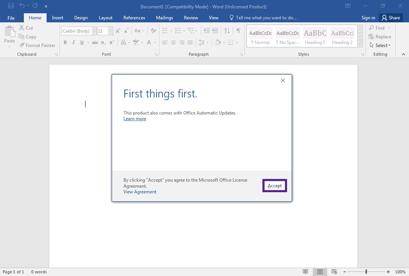This screenshot has height=276, width=409.
Task: Click Line and Paragraph Spacing icon
Action: click(x=201, y=42)
